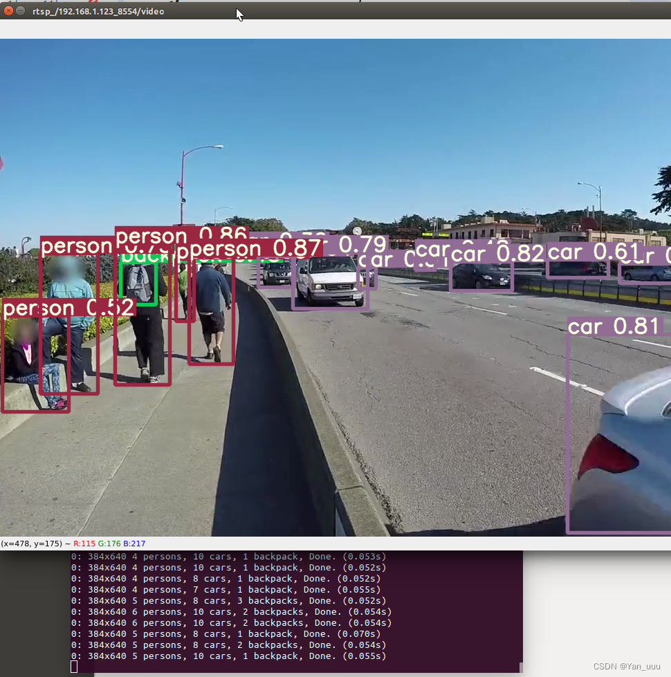Click the terminal cursor block at prompt
The image size is (671, 677).
[x=74, y=667]
